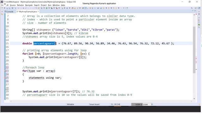The height and width of the screenshot is (113, 202).
Task: Open the New Java Class dropdown arrow
Action: pos(69,8)
